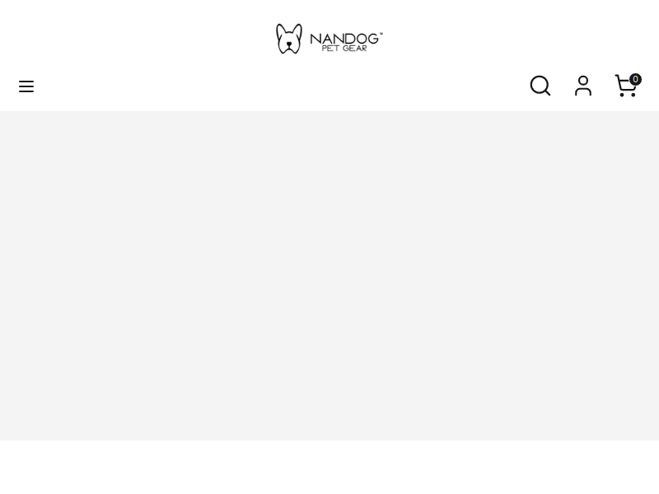This screenshot has width=659, height=494.
Task: Start a product search from header
Action: [x=540, y=86]
